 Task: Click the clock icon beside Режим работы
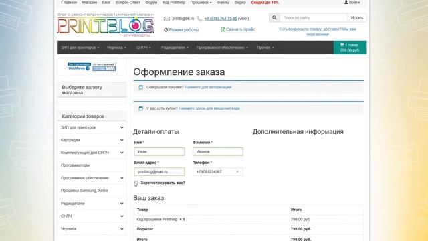pos(166,29)
